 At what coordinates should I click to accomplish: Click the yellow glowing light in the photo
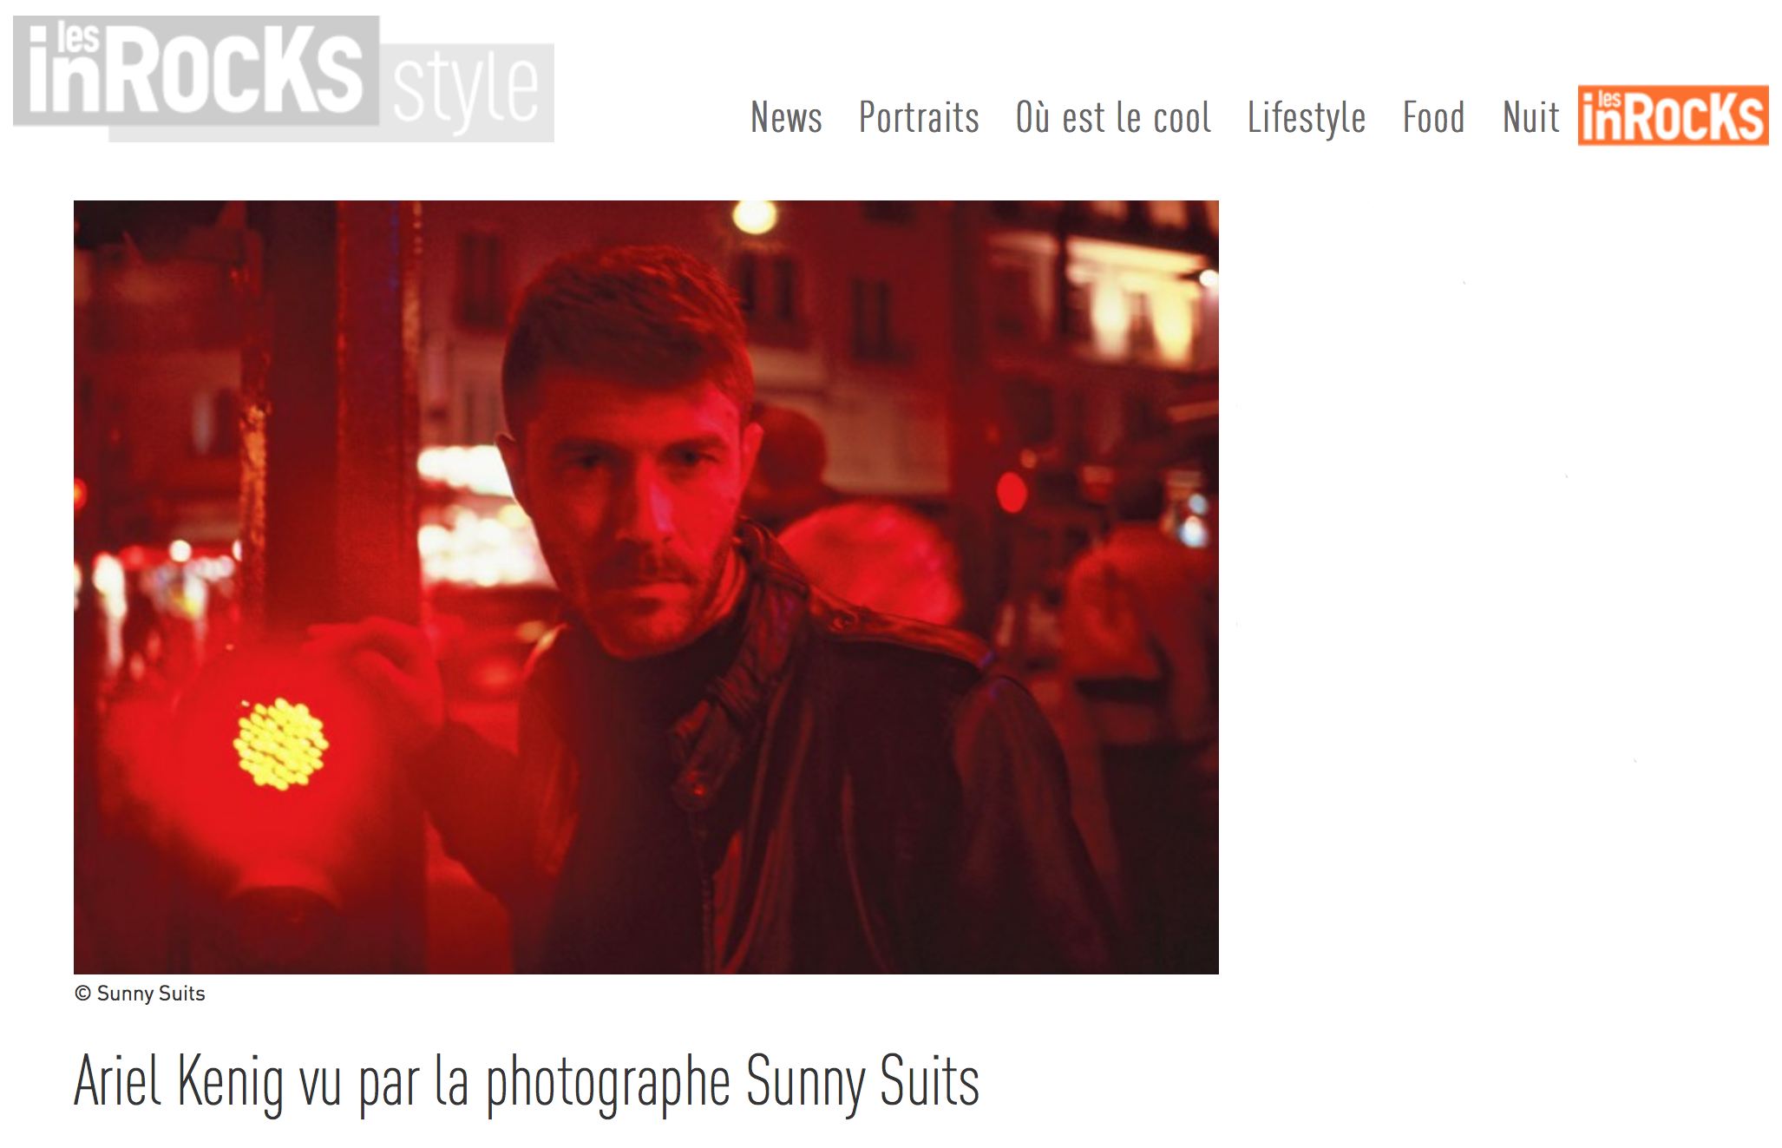tap(280, 744)
